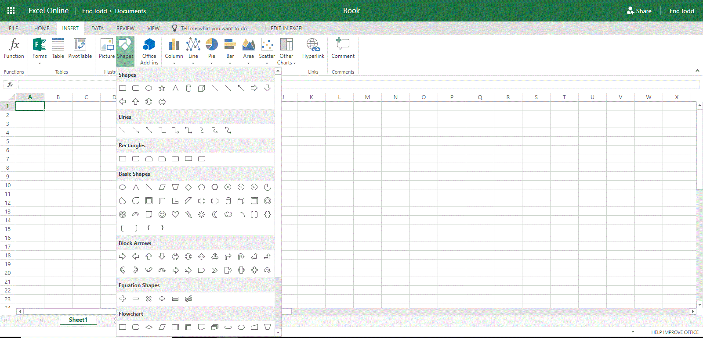Insert a PivotTable
703x338 pixels.
pyautogui.click(x=80, y=49)
